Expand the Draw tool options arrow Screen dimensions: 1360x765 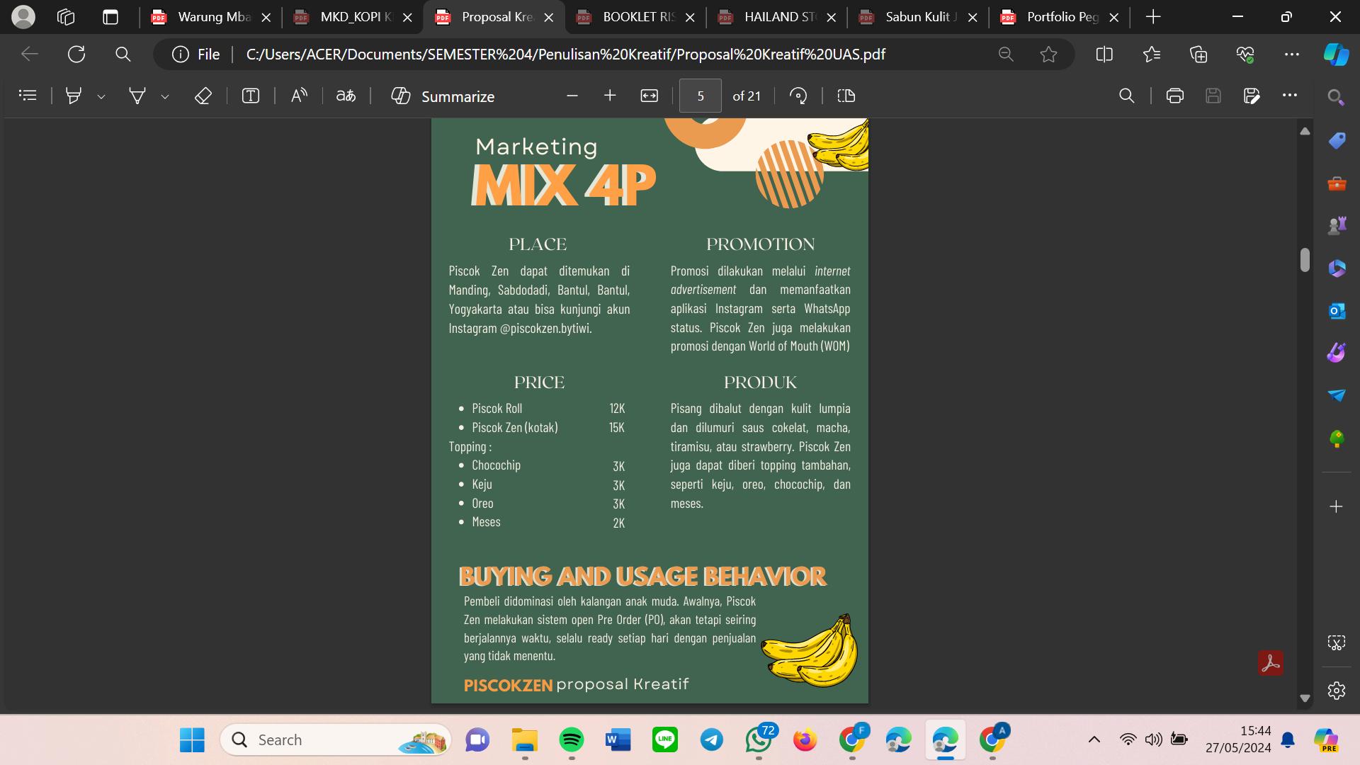(x=165, y=97)
